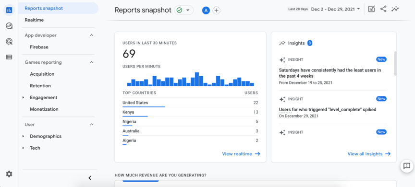
Task: Click the feedback chat bubble icon
Action: click(x=407, y=166)
